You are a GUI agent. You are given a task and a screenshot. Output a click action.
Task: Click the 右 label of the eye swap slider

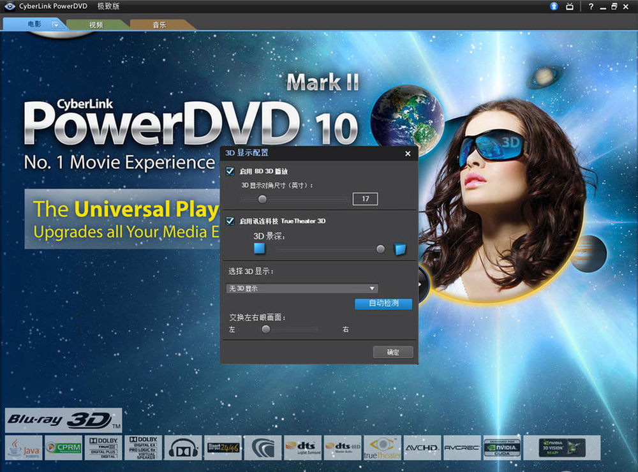tap(345, 329)
